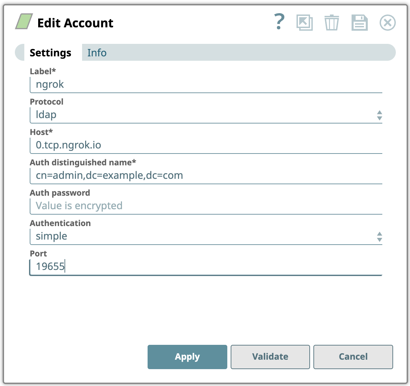Click the Port field with 19655
410x386 pixels.
pos(206,267)
